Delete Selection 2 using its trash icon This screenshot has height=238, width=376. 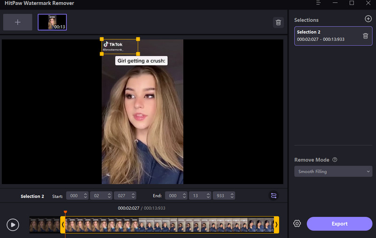(x=365, y=36)
